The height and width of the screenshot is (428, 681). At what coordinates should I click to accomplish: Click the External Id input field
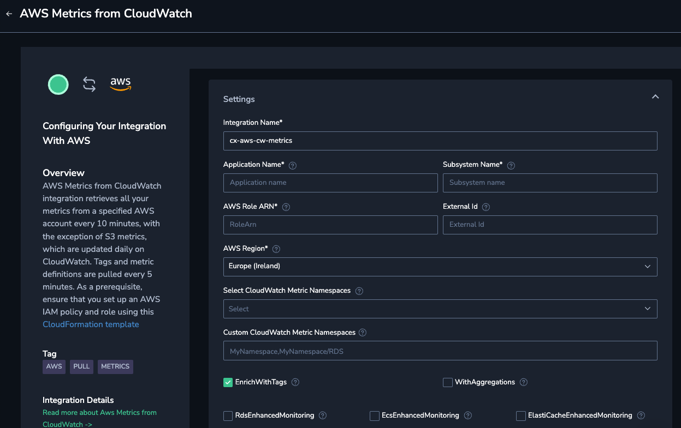550,225
